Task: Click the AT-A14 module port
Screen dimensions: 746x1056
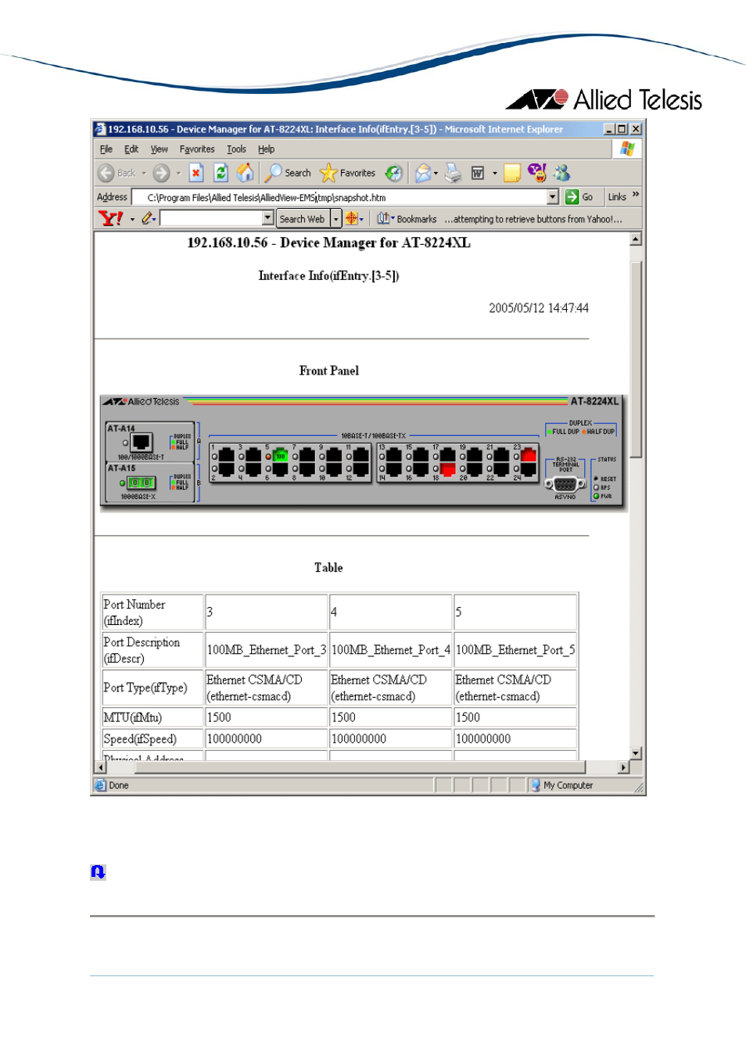Action: pos(142,443)
